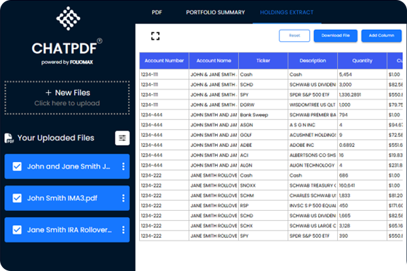The width and height of the screenshot is (407, 271).
Task: Click the ADOBE INC description cell
Action: click(313, 145)
